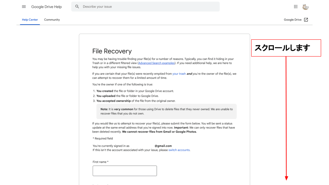Viewport: 329px width, 185px height.
Task: Click the Google Drive Help title
Action: click(x=46, y=7)
